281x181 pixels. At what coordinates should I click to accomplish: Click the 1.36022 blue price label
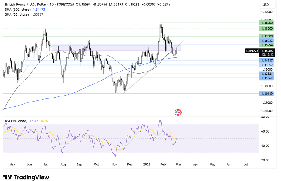point(266,41)
